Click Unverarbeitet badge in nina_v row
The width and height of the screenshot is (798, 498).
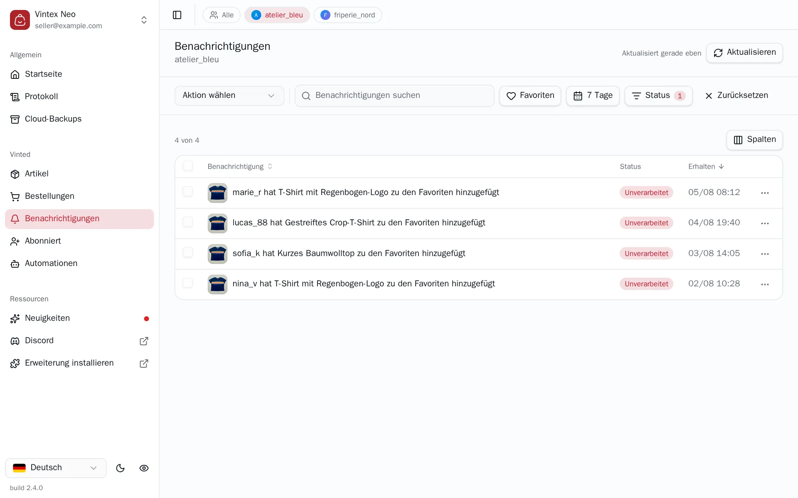pyautogui.click(x=646, y=284)
